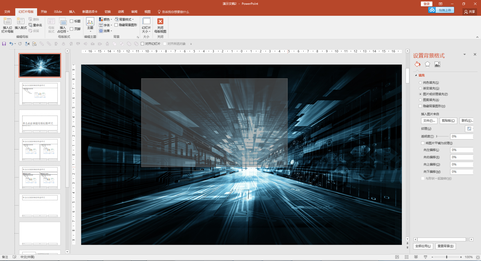
Task: Click Reading view icon in status bar
Action: (416, 257)
